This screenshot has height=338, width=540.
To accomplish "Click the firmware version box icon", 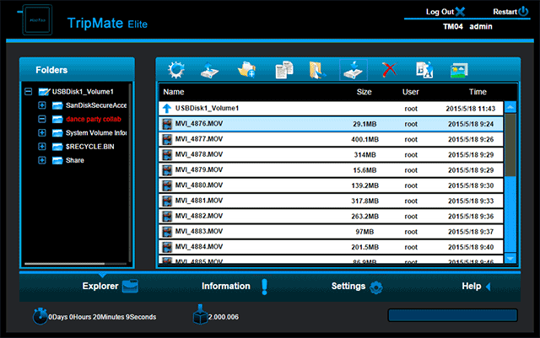I will [200, 314].
